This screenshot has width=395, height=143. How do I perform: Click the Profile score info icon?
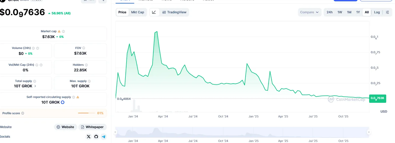point(23,113)
